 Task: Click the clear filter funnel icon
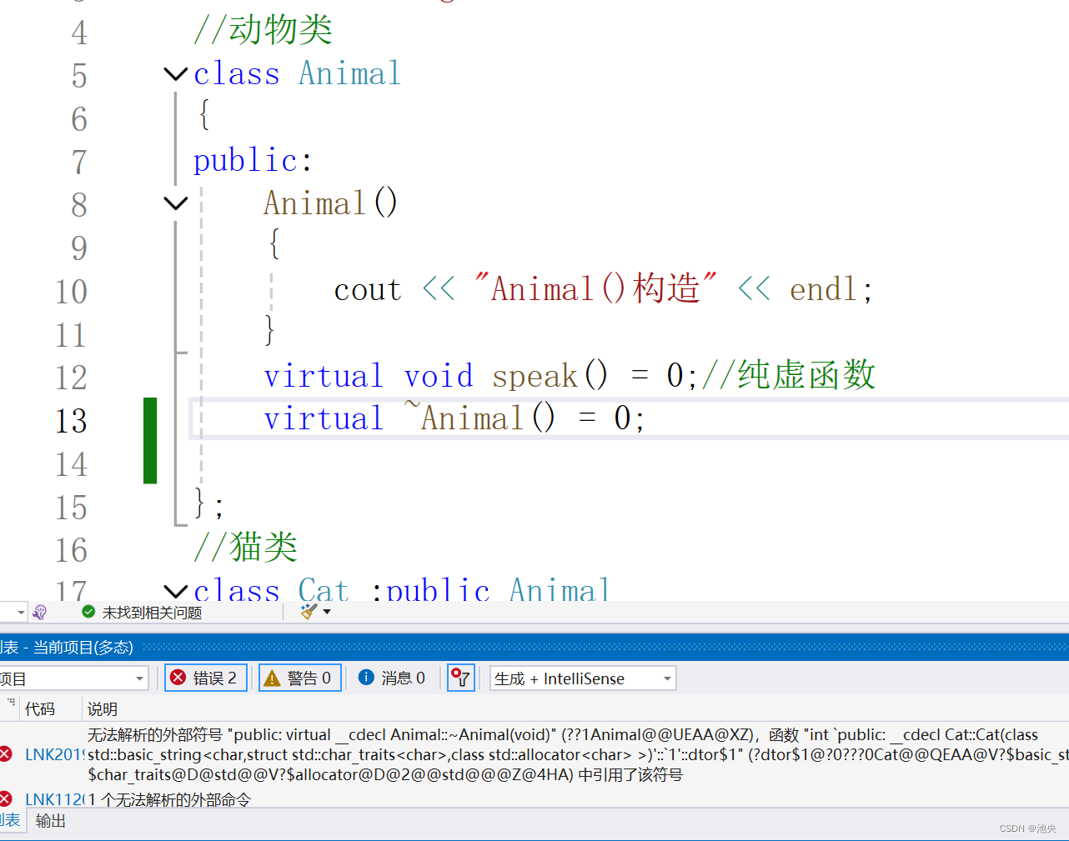tap(461, 678)
